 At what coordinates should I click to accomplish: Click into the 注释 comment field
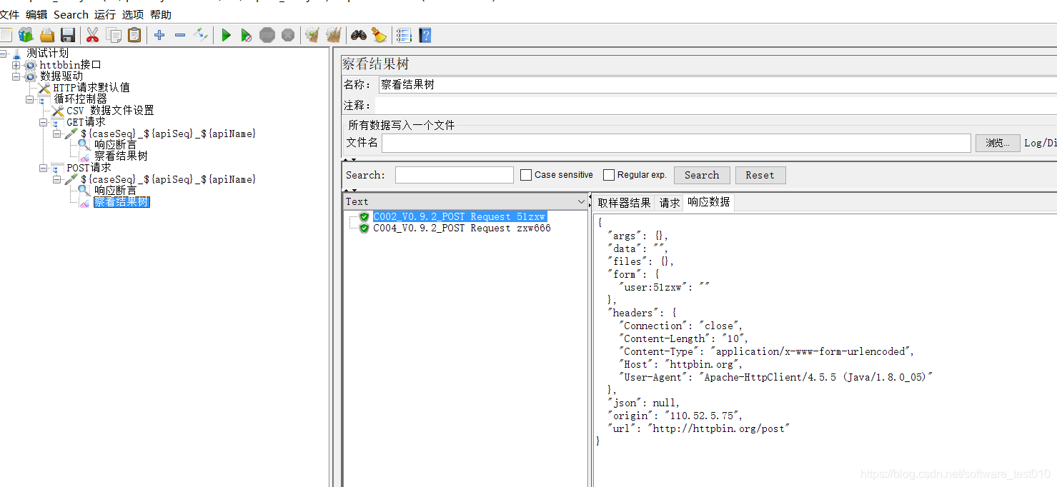click(717, 105)
